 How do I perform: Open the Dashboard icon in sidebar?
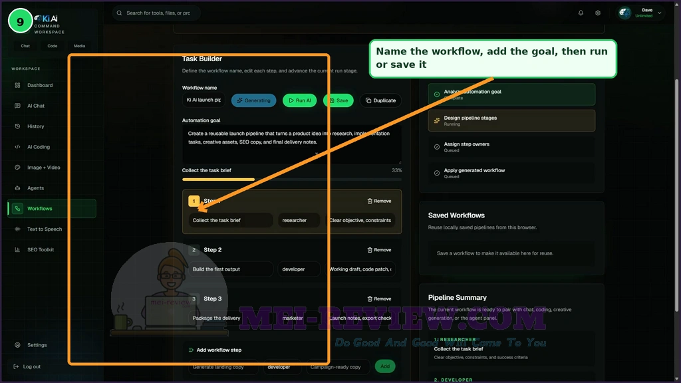coord(17,85)
